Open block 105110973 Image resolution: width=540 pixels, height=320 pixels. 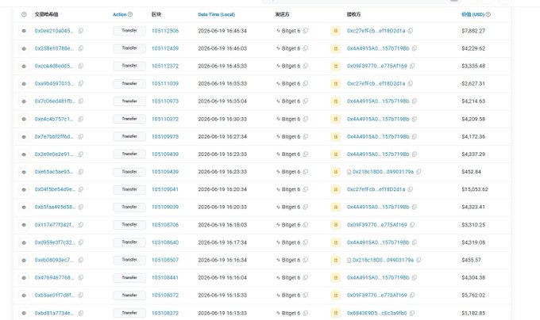pos(165,101)
